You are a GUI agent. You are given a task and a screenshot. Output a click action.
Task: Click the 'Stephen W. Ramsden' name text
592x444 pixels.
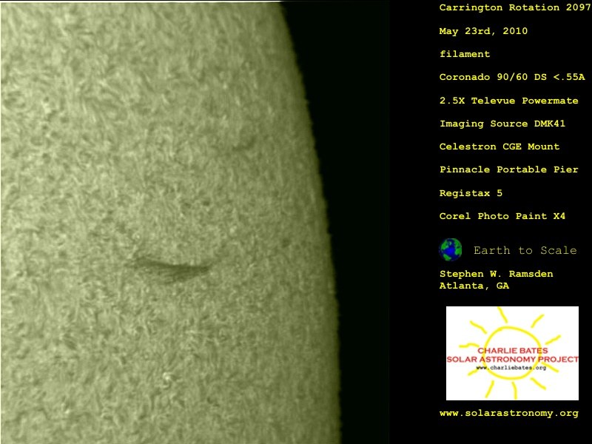pos(496,274)
